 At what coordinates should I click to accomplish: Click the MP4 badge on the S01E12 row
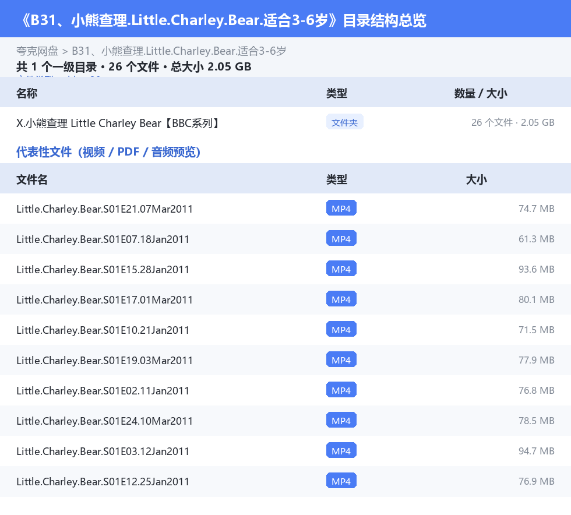pos(341,481)
